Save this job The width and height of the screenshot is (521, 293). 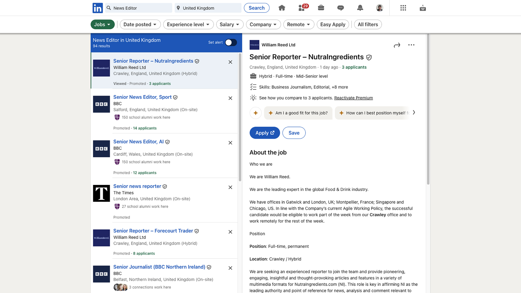pos(294,133)
